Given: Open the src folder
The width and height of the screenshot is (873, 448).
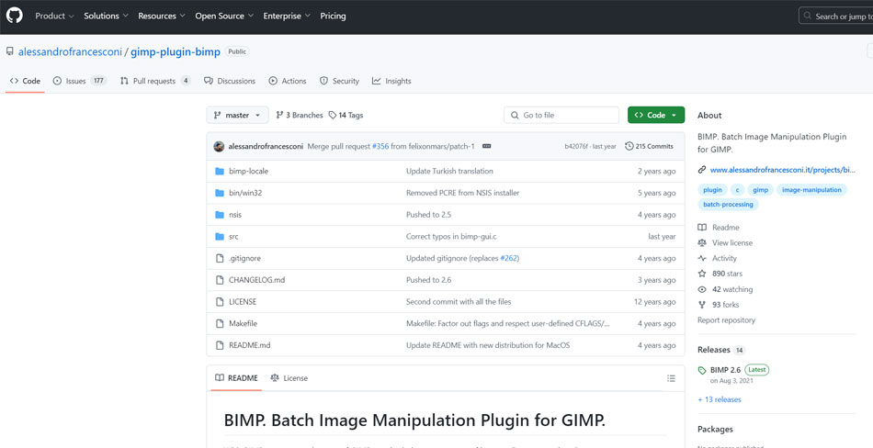Looking at the screenshot, I should [x=233, y=237].
